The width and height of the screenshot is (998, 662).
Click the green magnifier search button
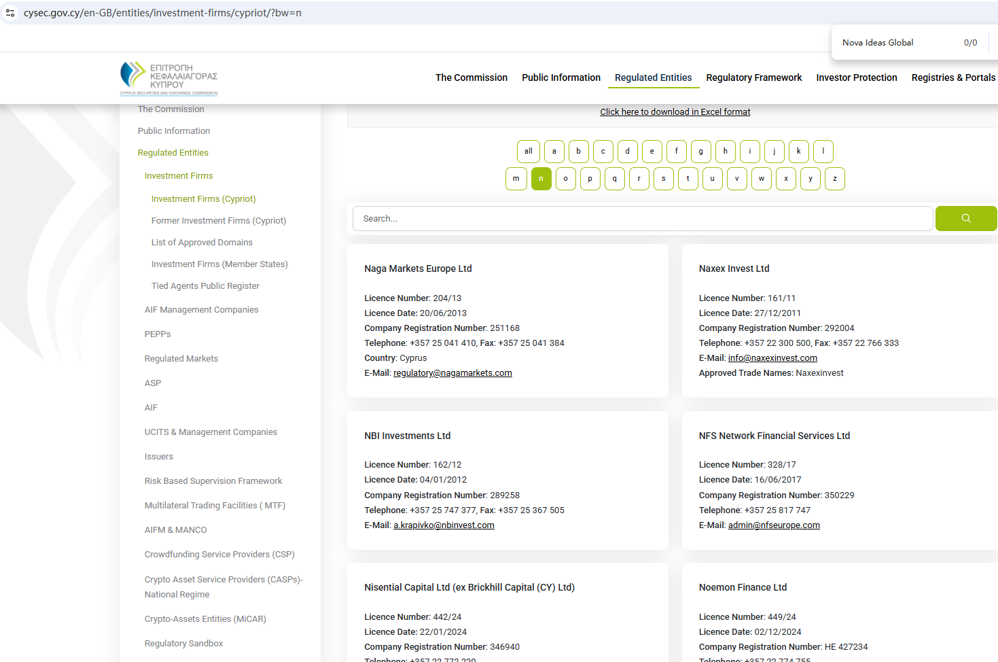coord(965,219)
